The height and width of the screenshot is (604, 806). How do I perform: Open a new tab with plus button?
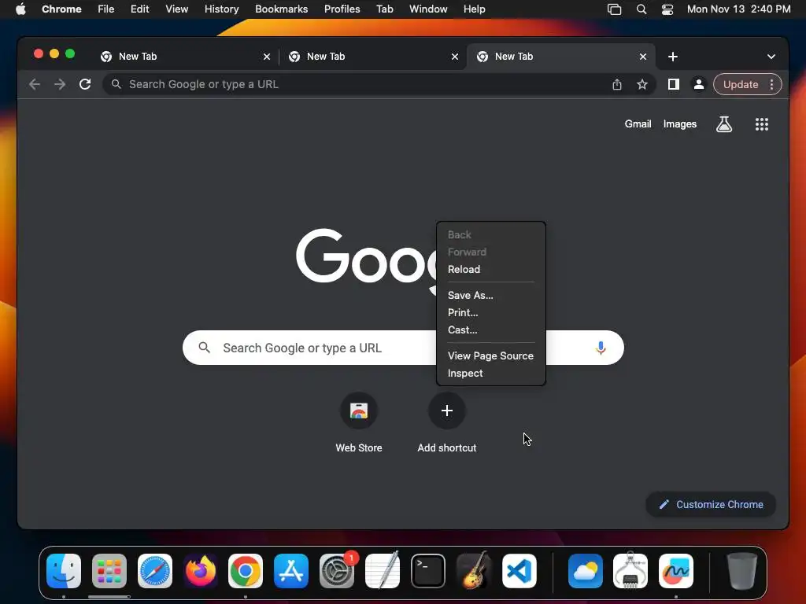(x=673, y=57)
